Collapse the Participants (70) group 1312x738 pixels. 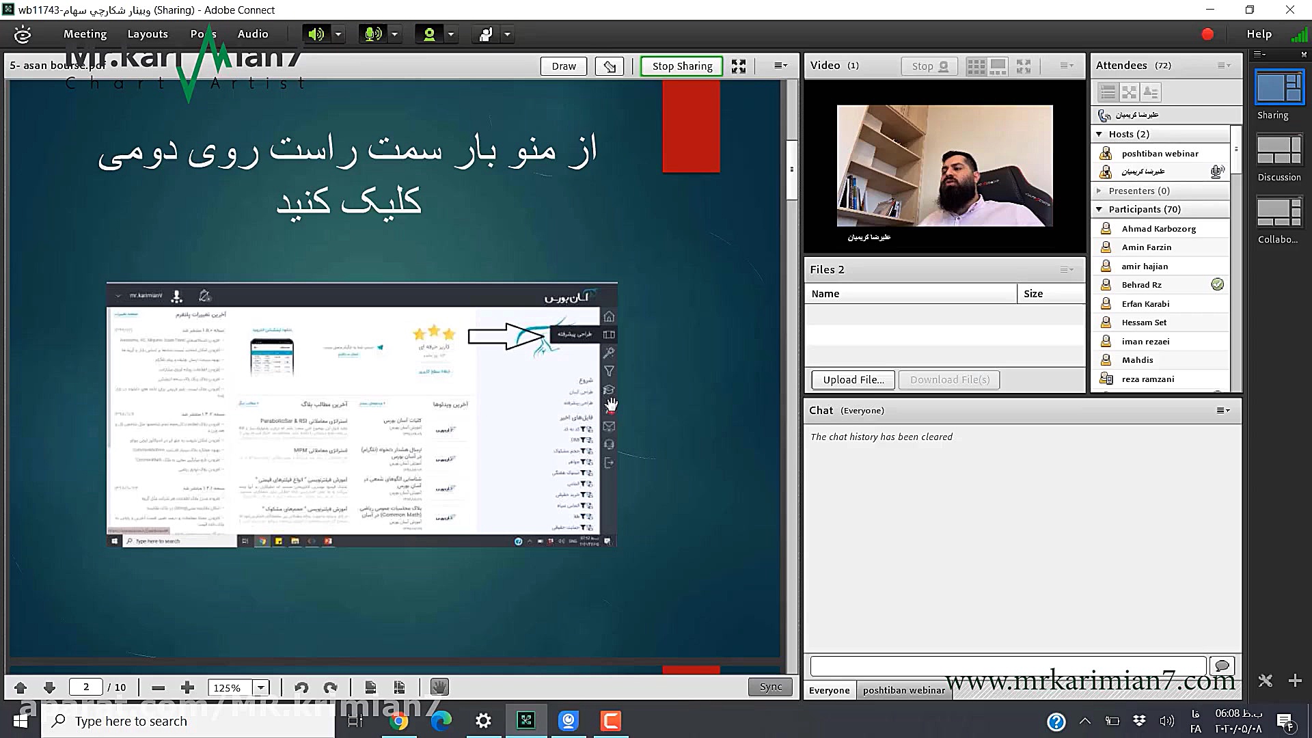(1099, 210)
